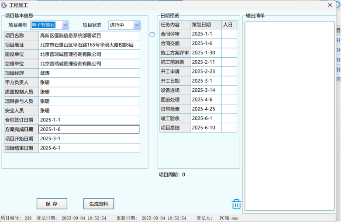Select the 竣工验收 task row

175,118
